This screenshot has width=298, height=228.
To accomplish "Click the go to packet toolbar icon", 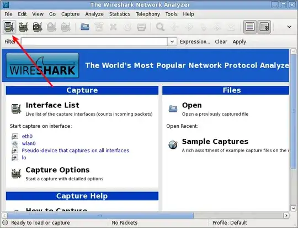I will (203, 27).
